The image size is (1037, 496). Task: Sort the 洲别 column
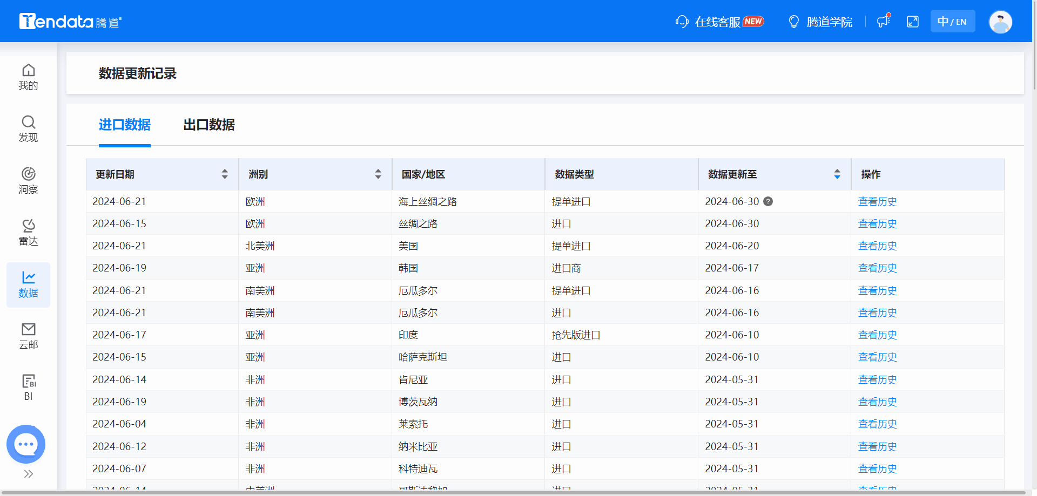378,174
